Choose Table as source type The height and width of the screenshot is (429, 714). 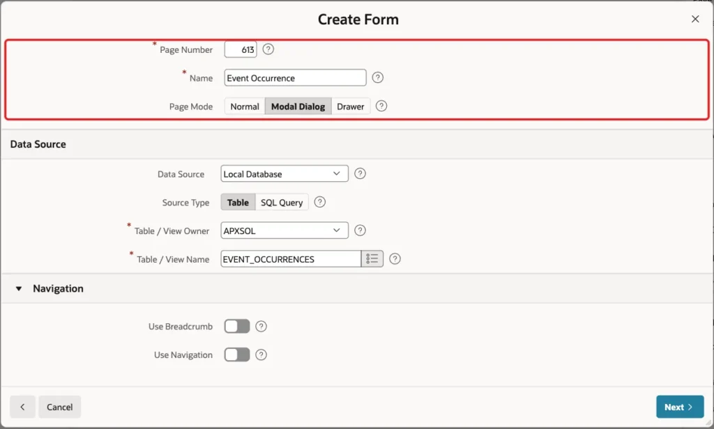238,203
